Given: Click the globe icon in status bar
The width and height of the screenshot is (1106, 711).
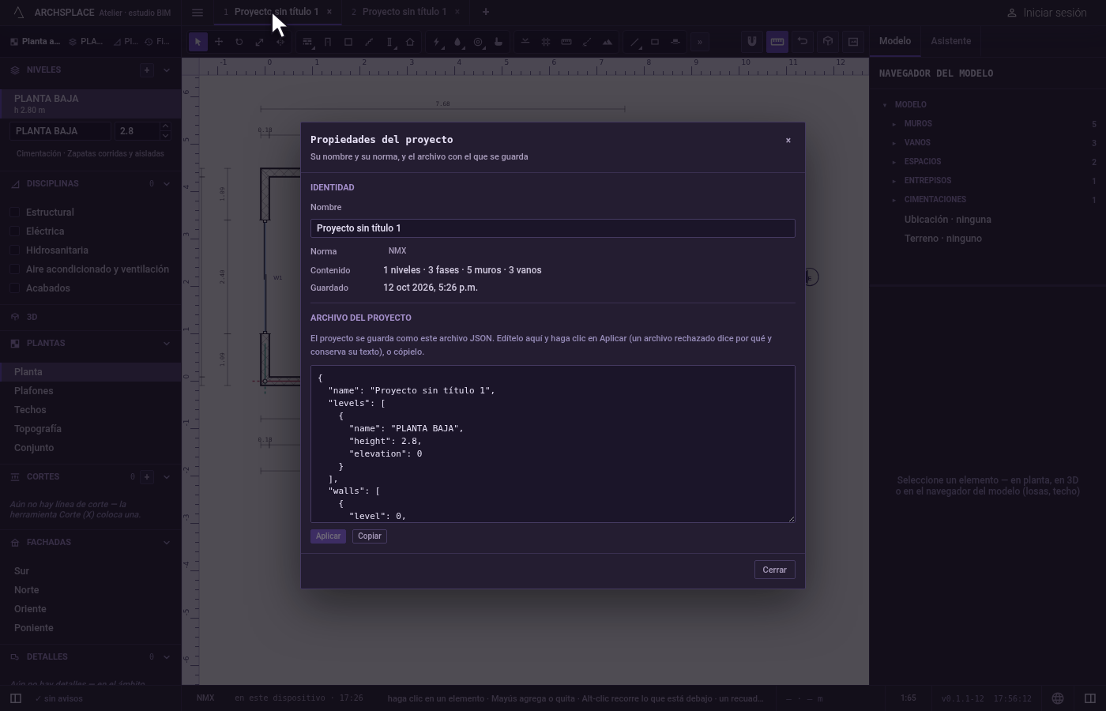Looking at the screenshot, I should (x=1058, y=698).
